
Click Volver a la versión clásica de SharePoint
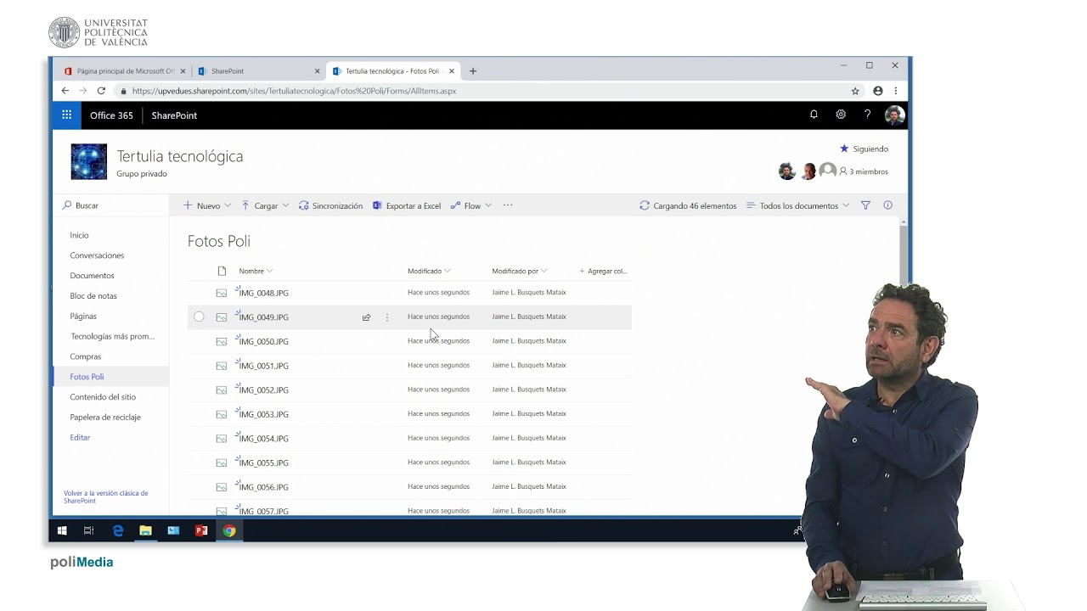[106, 497]
